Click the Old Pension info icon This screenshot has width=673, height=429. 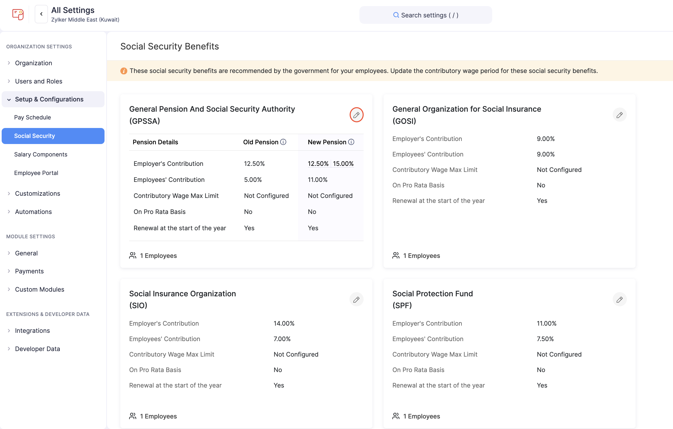coord(283,142)
